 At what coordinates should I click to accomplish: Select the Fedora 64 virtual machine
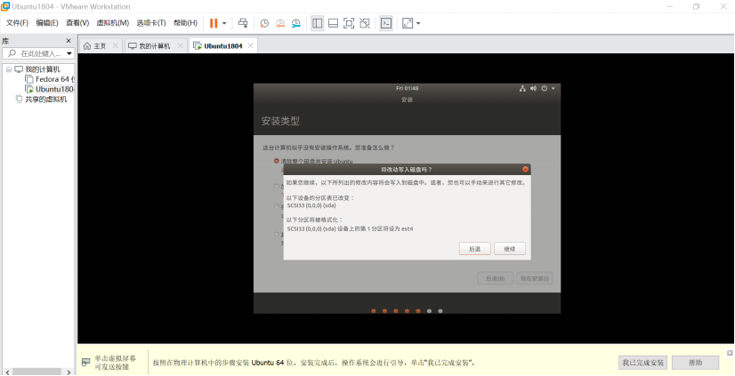pyautogui.click(x=55, y=79)
